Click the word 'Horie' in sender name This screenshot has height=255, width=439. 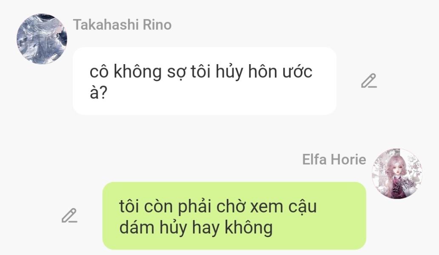click(x=348, y=159)
